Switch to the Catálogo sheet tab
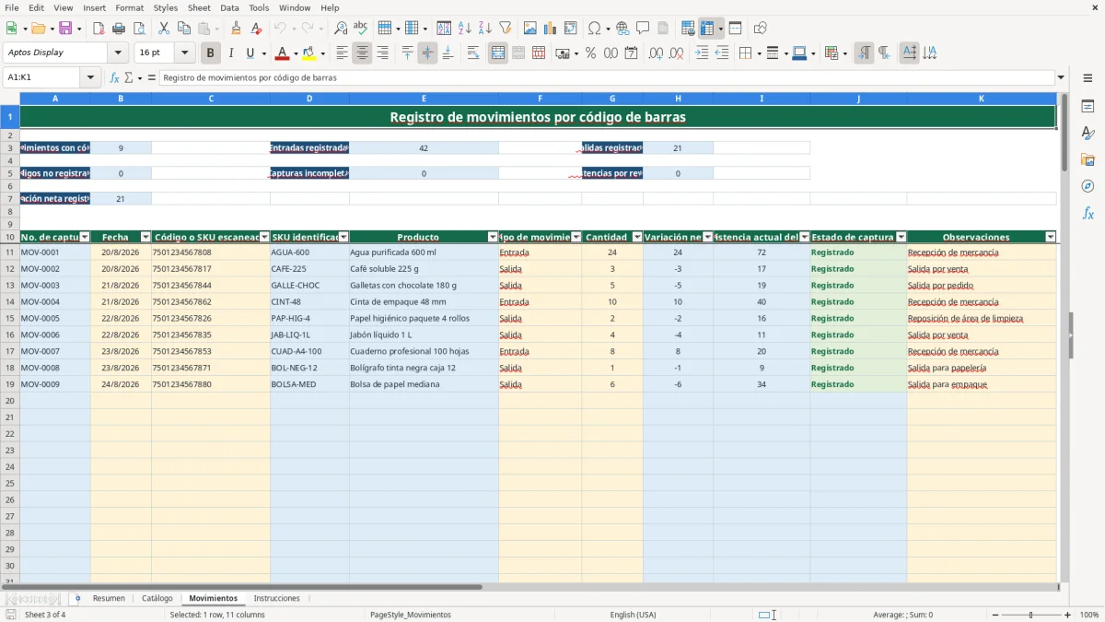This screenshot has height=622, width=1105. pos(157,598)
